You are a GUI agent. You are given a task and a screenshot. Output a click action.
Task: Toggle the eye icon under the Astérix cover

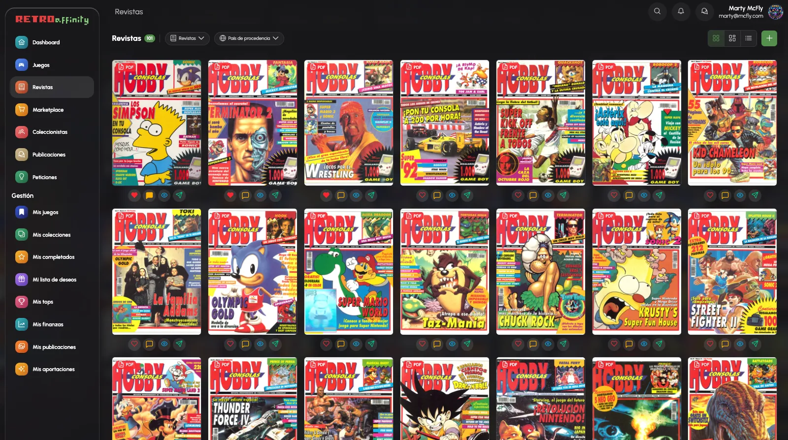(644, 195)
